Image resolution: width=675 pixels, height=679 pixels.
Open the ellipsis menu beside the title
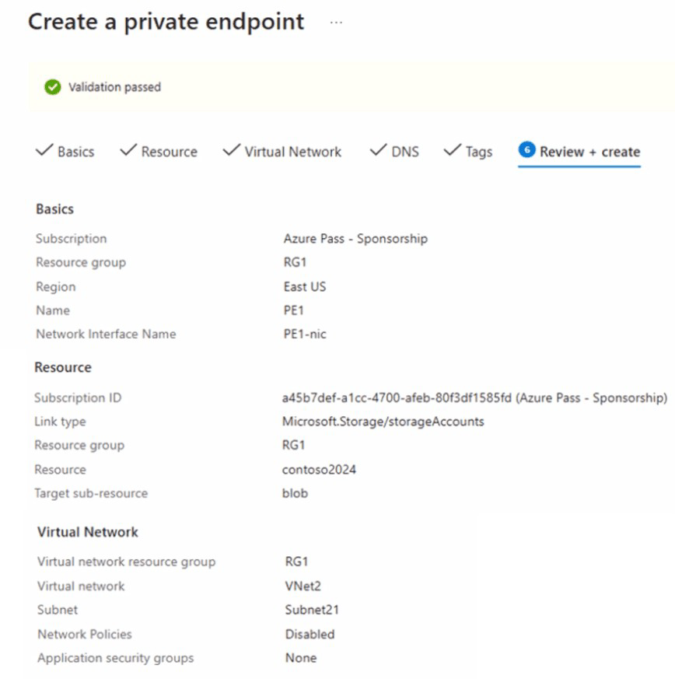pos(336,23)
